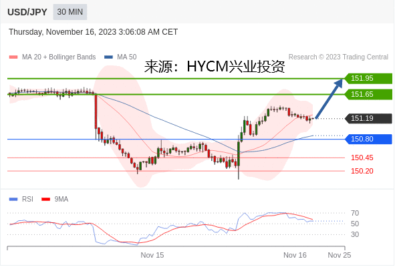Viewport: 395px width, 267px height.
Task: Toggle the 9MA legend entry
Action: (55, 200)
